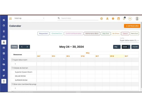Collapse the Silver star membership group
This screenshot has width=142, height=107.
pos(12,84)
